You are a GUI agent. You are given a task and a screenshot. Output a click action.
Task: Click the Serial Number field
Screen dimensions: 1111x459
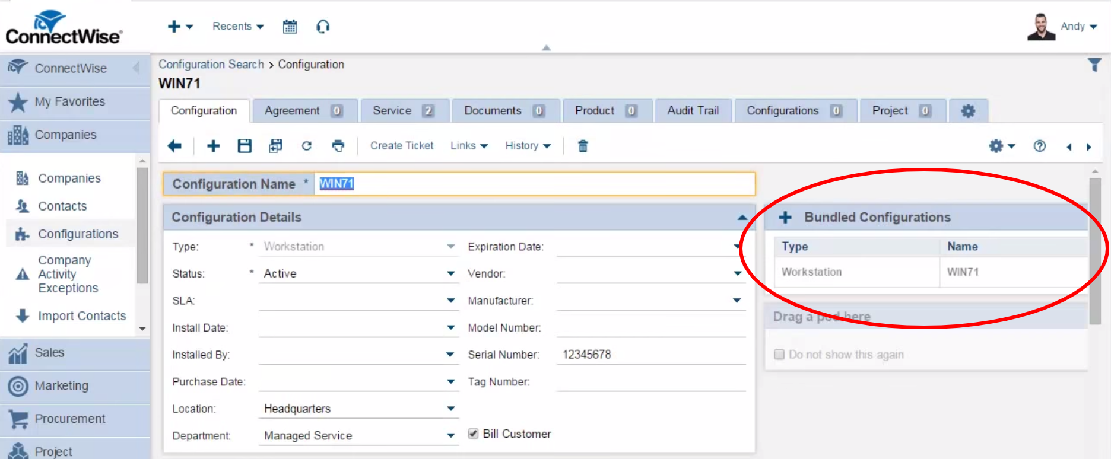click(x=650, y=355)
